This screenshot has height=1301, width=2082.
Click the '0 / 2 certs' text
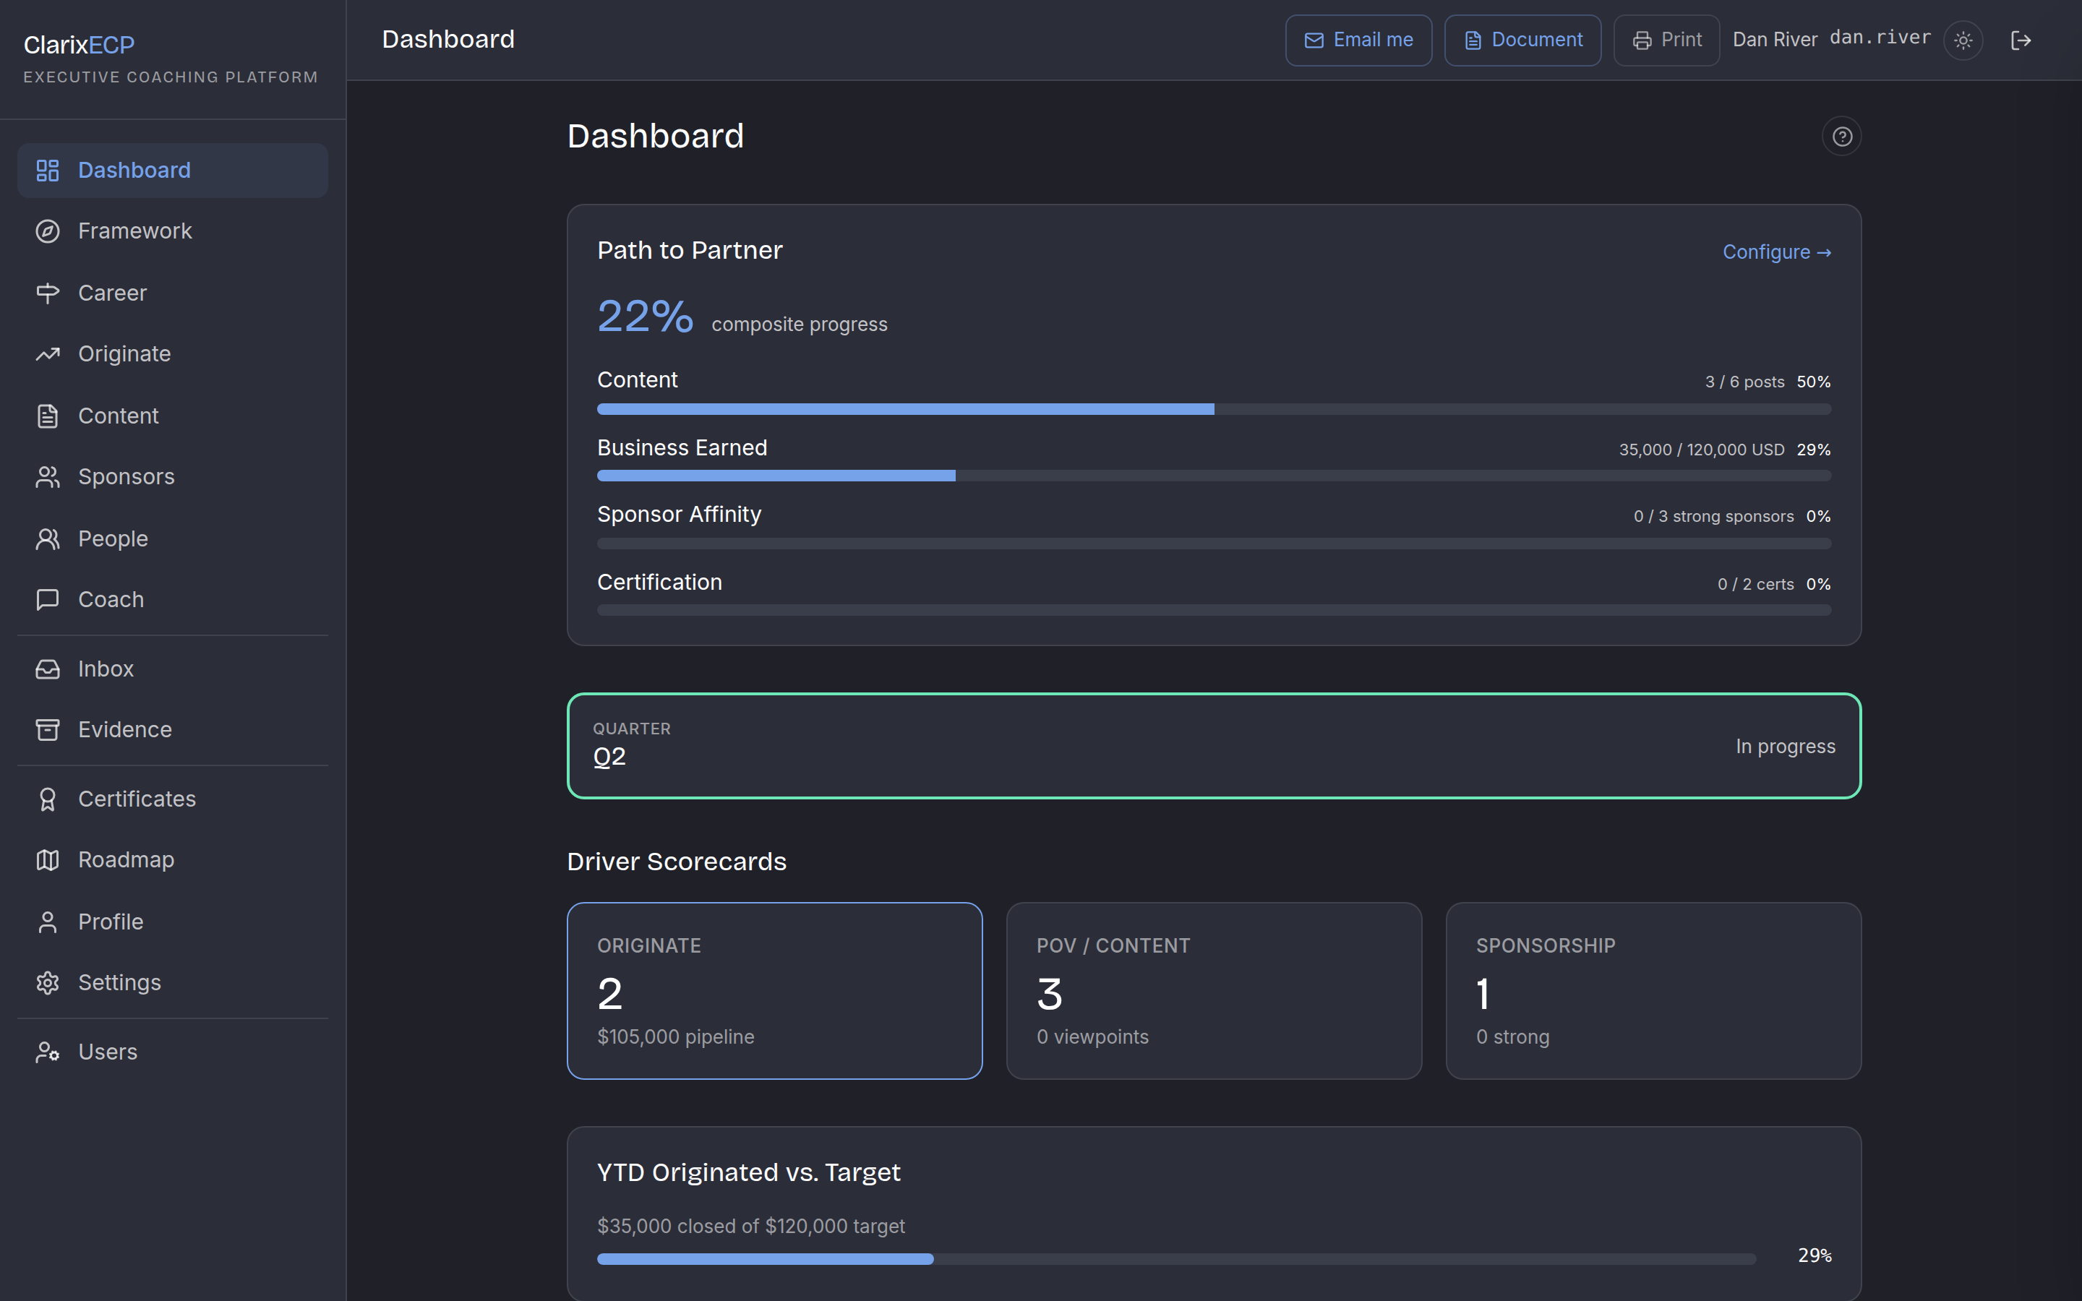(x=1756, y=584)
